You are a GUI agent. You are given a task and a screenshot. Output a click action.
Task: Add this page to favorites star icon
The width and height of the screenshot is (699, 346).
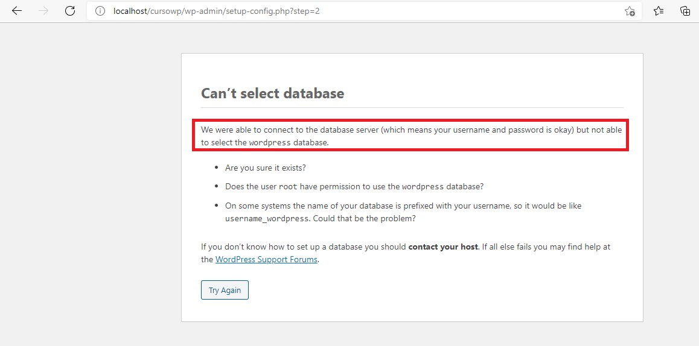[x=630, y=11]
